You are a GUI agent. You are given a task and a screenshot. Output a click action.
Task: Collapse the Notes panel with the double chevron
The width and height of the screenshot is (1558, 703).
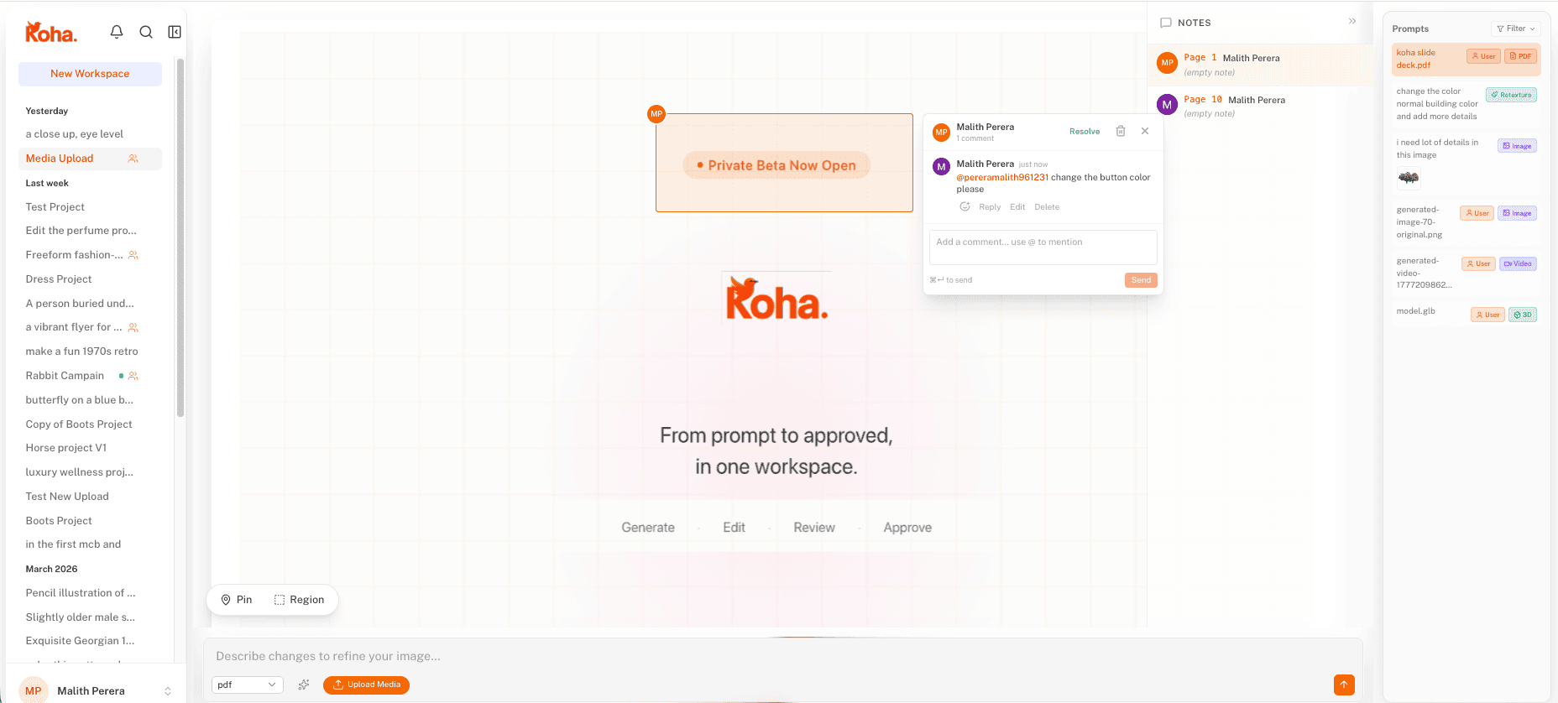pyautogui.click(x=1352, y=21)
